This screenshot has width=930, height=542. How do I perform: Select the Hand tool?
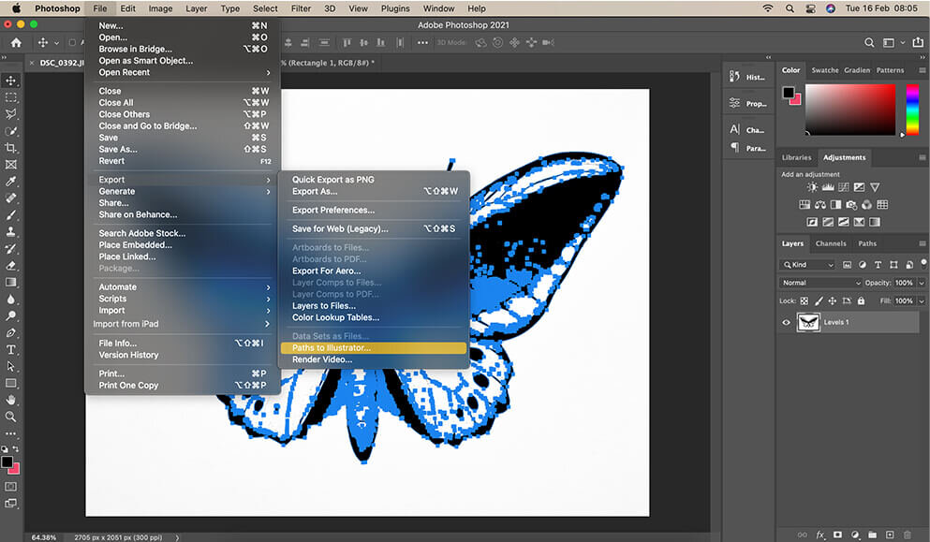pos(10,401)
